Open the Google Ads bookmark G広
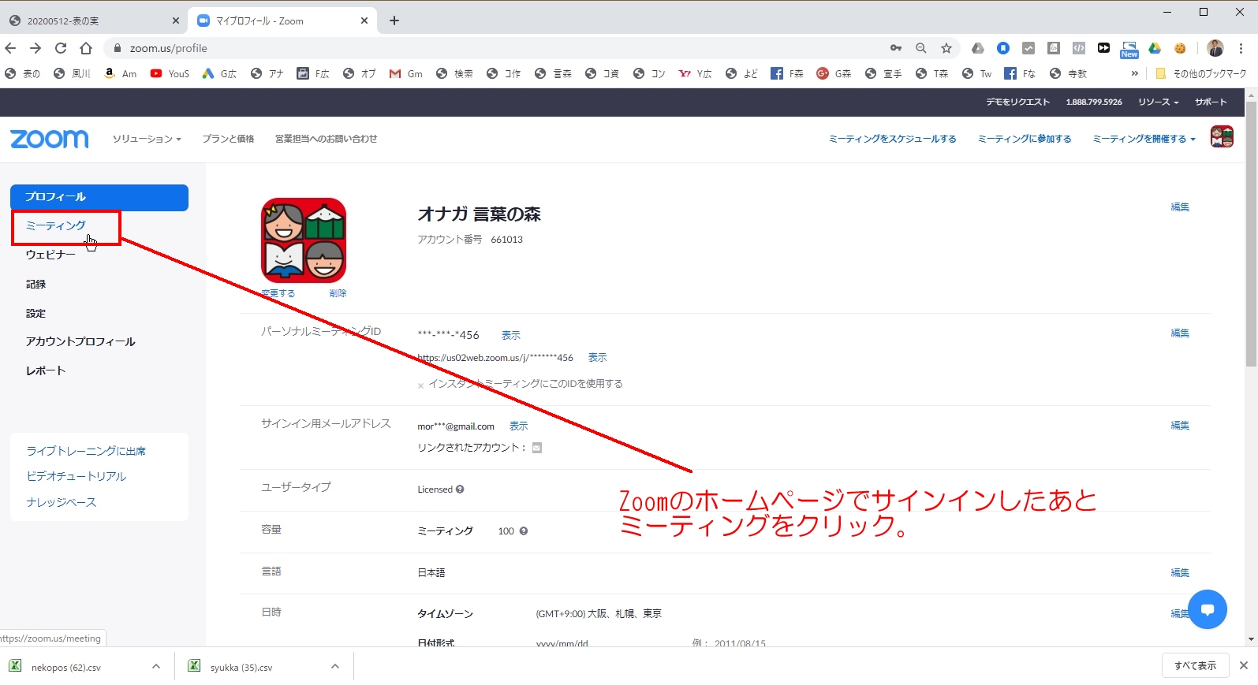Image resolution: width=1258 pixels, height=685 pixels. 219,73
